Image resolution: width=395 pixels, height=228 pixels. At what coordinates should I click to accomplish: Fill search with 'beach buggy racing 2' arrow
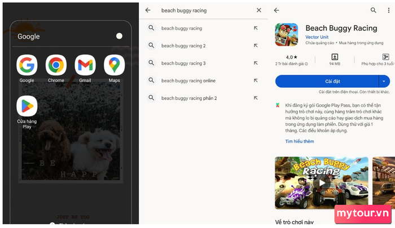[x=256, y=46]
